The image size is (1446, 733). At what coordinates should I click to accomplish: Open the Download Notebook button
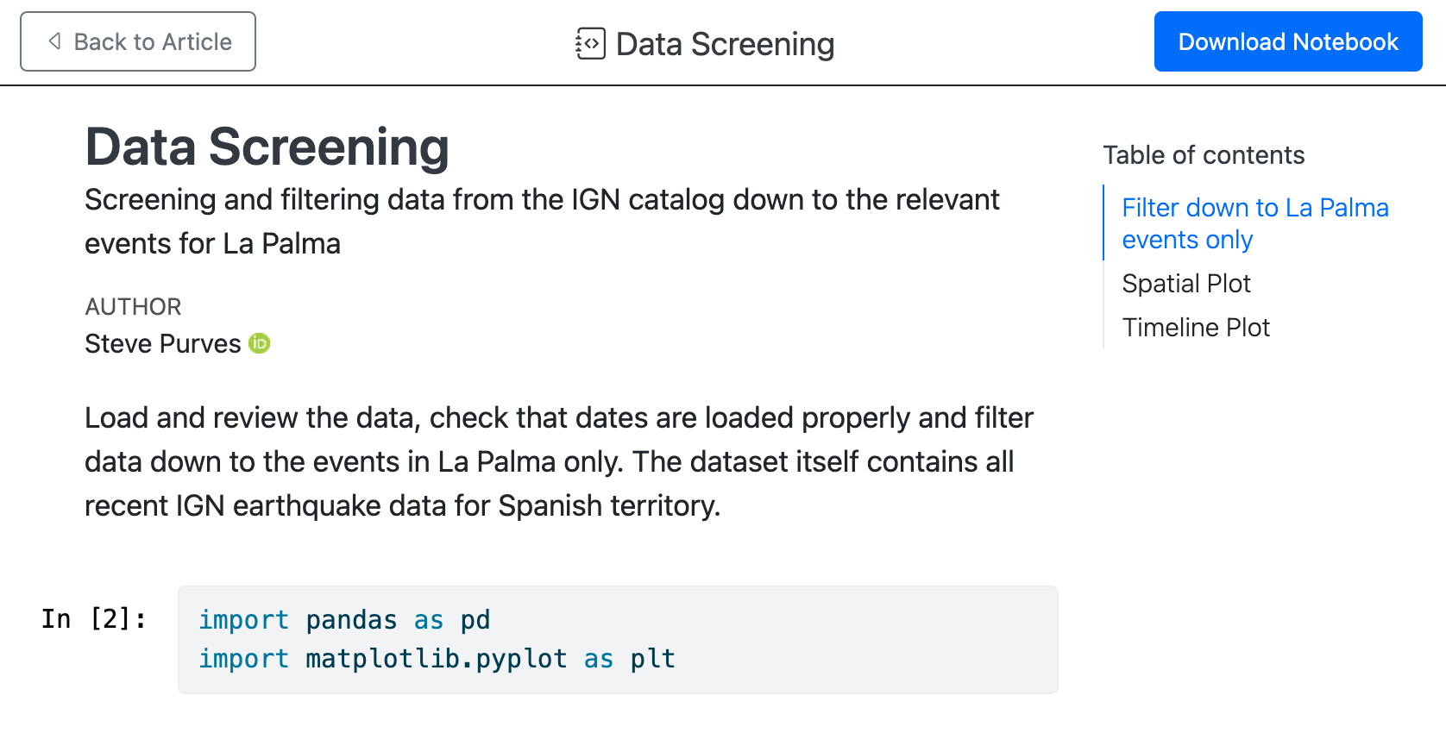pyautogui.click(x=1287, y=41)
